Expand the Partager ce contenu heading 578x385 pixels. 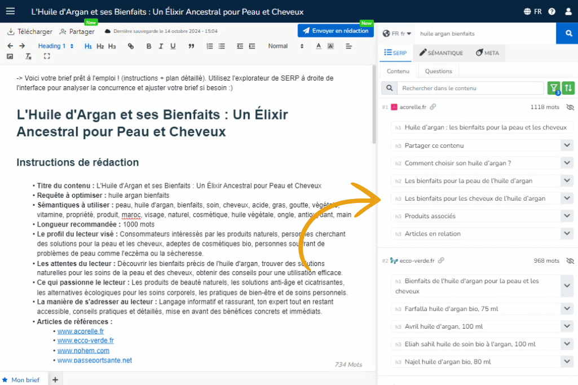(567, 145)
